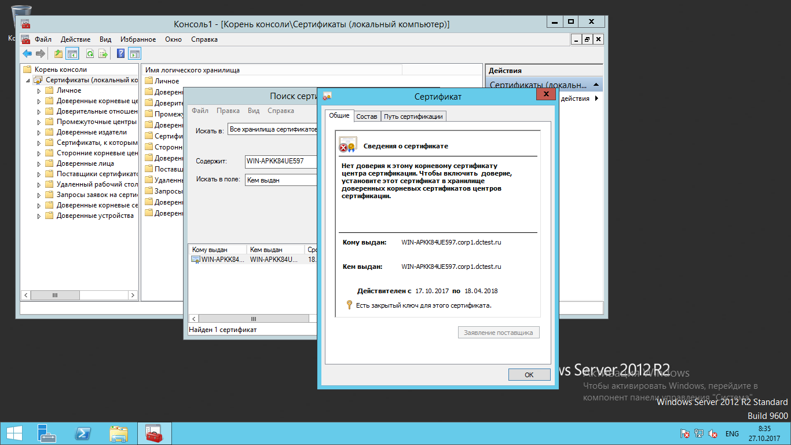Image resolution: width=791 pixels, height=445 pixels.
Task: Click the Сертификаты (локальн... actions section header
Action: pyautogui.click(x=544, y=85)
